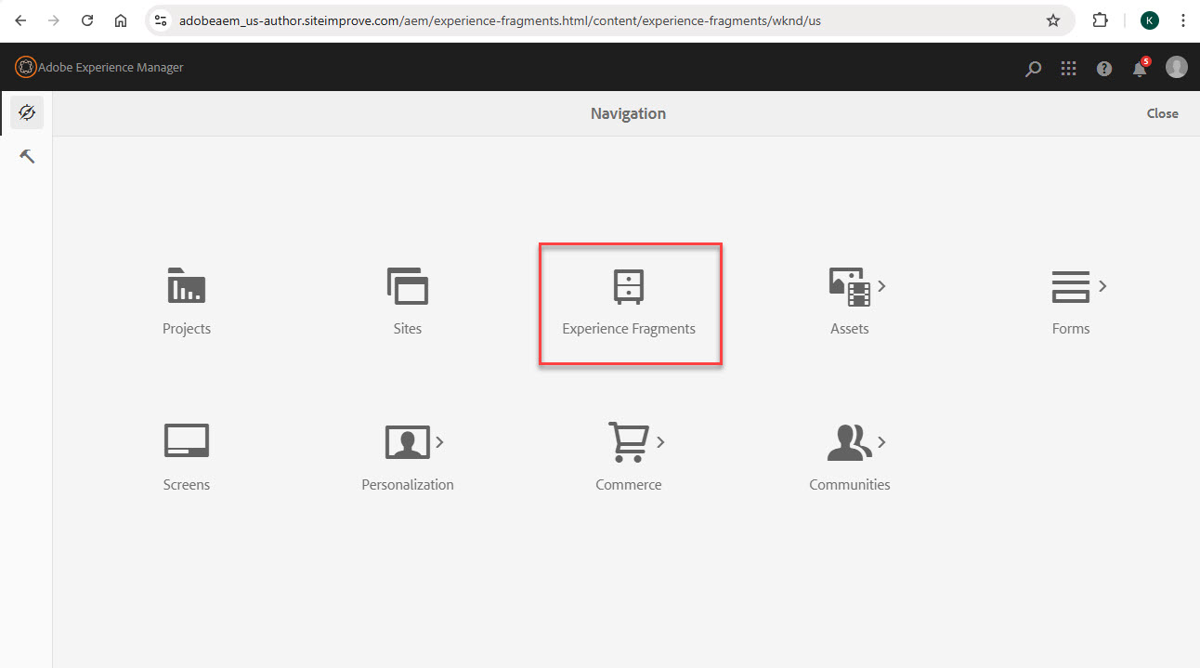Click the solutions switcher grid icon

pos(1068,67)
